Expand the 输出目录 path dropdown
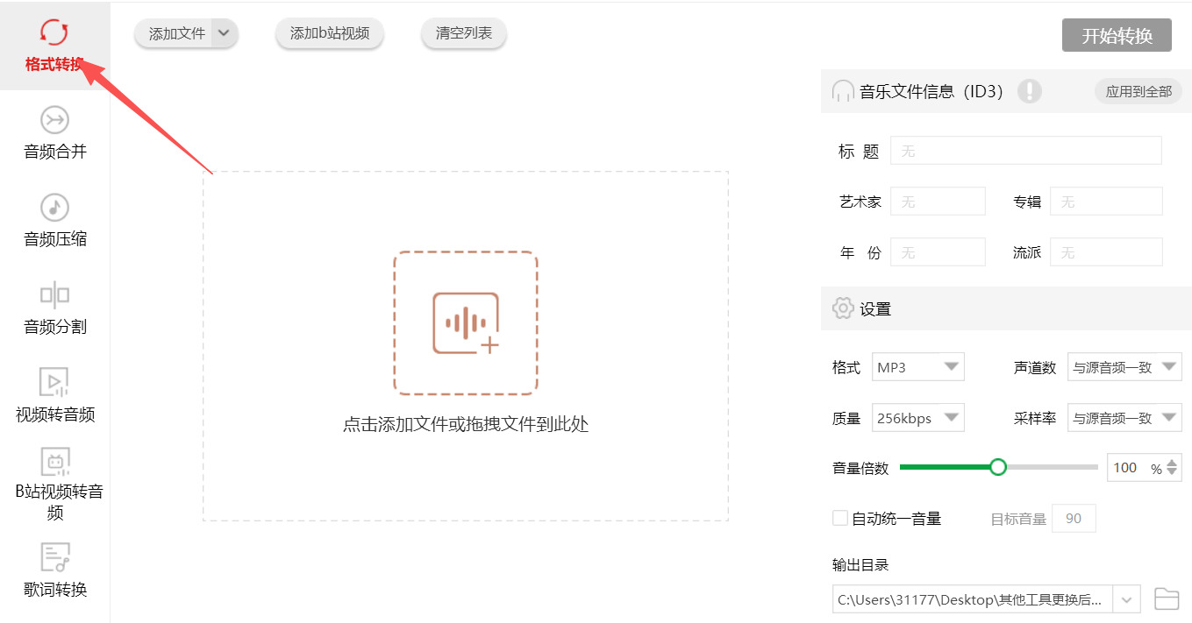 1127,600
